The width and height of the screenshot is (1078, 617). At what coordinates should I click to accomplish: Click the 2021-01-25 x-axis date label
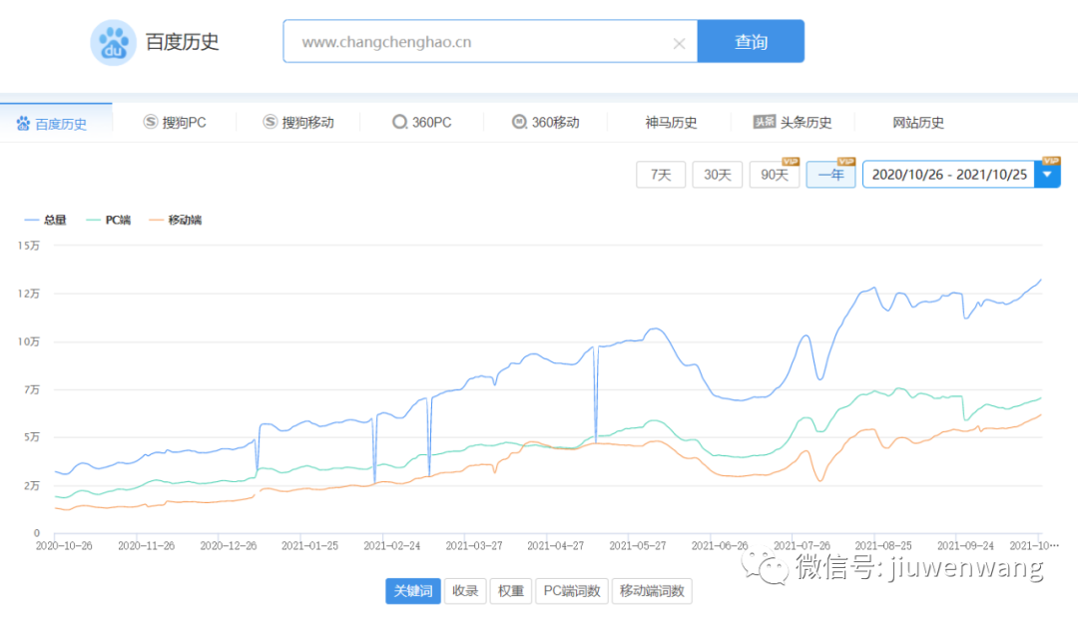pyautogui.click(x=310, y=545)
